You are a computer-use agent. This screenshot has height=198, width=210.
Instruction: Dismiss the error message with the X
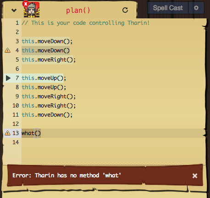pos(195,175)
